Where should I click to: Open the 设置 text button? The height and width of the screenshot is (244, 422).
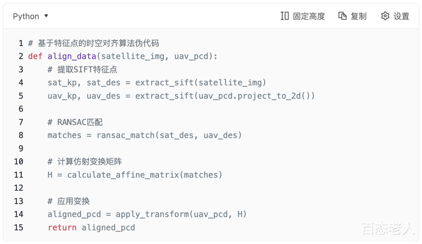401,16
